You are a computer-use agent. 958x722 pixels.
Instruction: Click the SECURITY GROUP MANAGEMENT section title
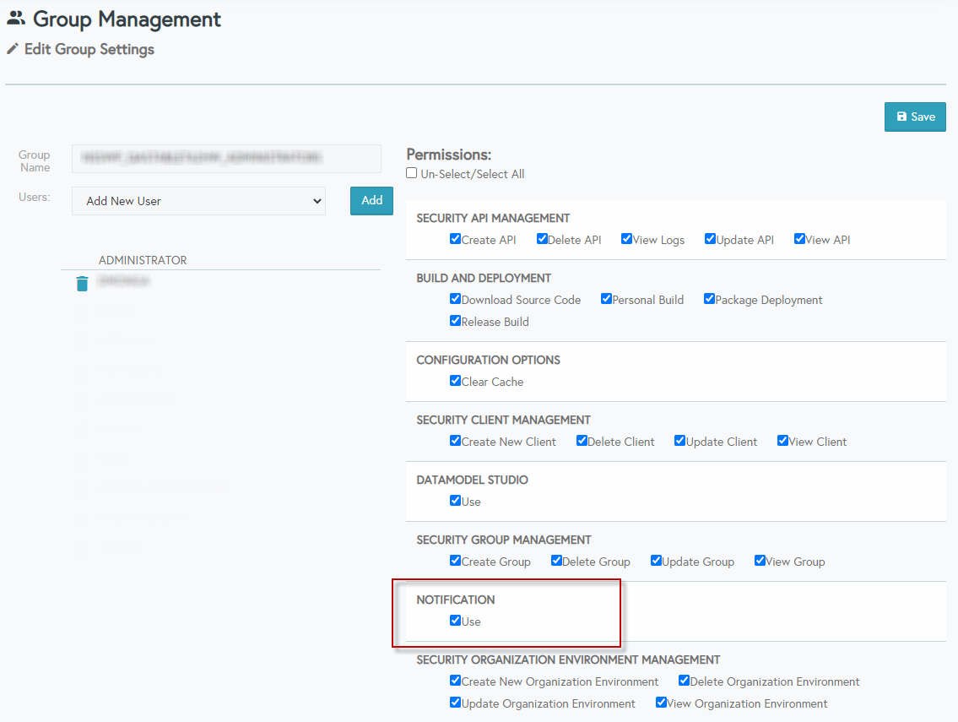tap(504, 540)
